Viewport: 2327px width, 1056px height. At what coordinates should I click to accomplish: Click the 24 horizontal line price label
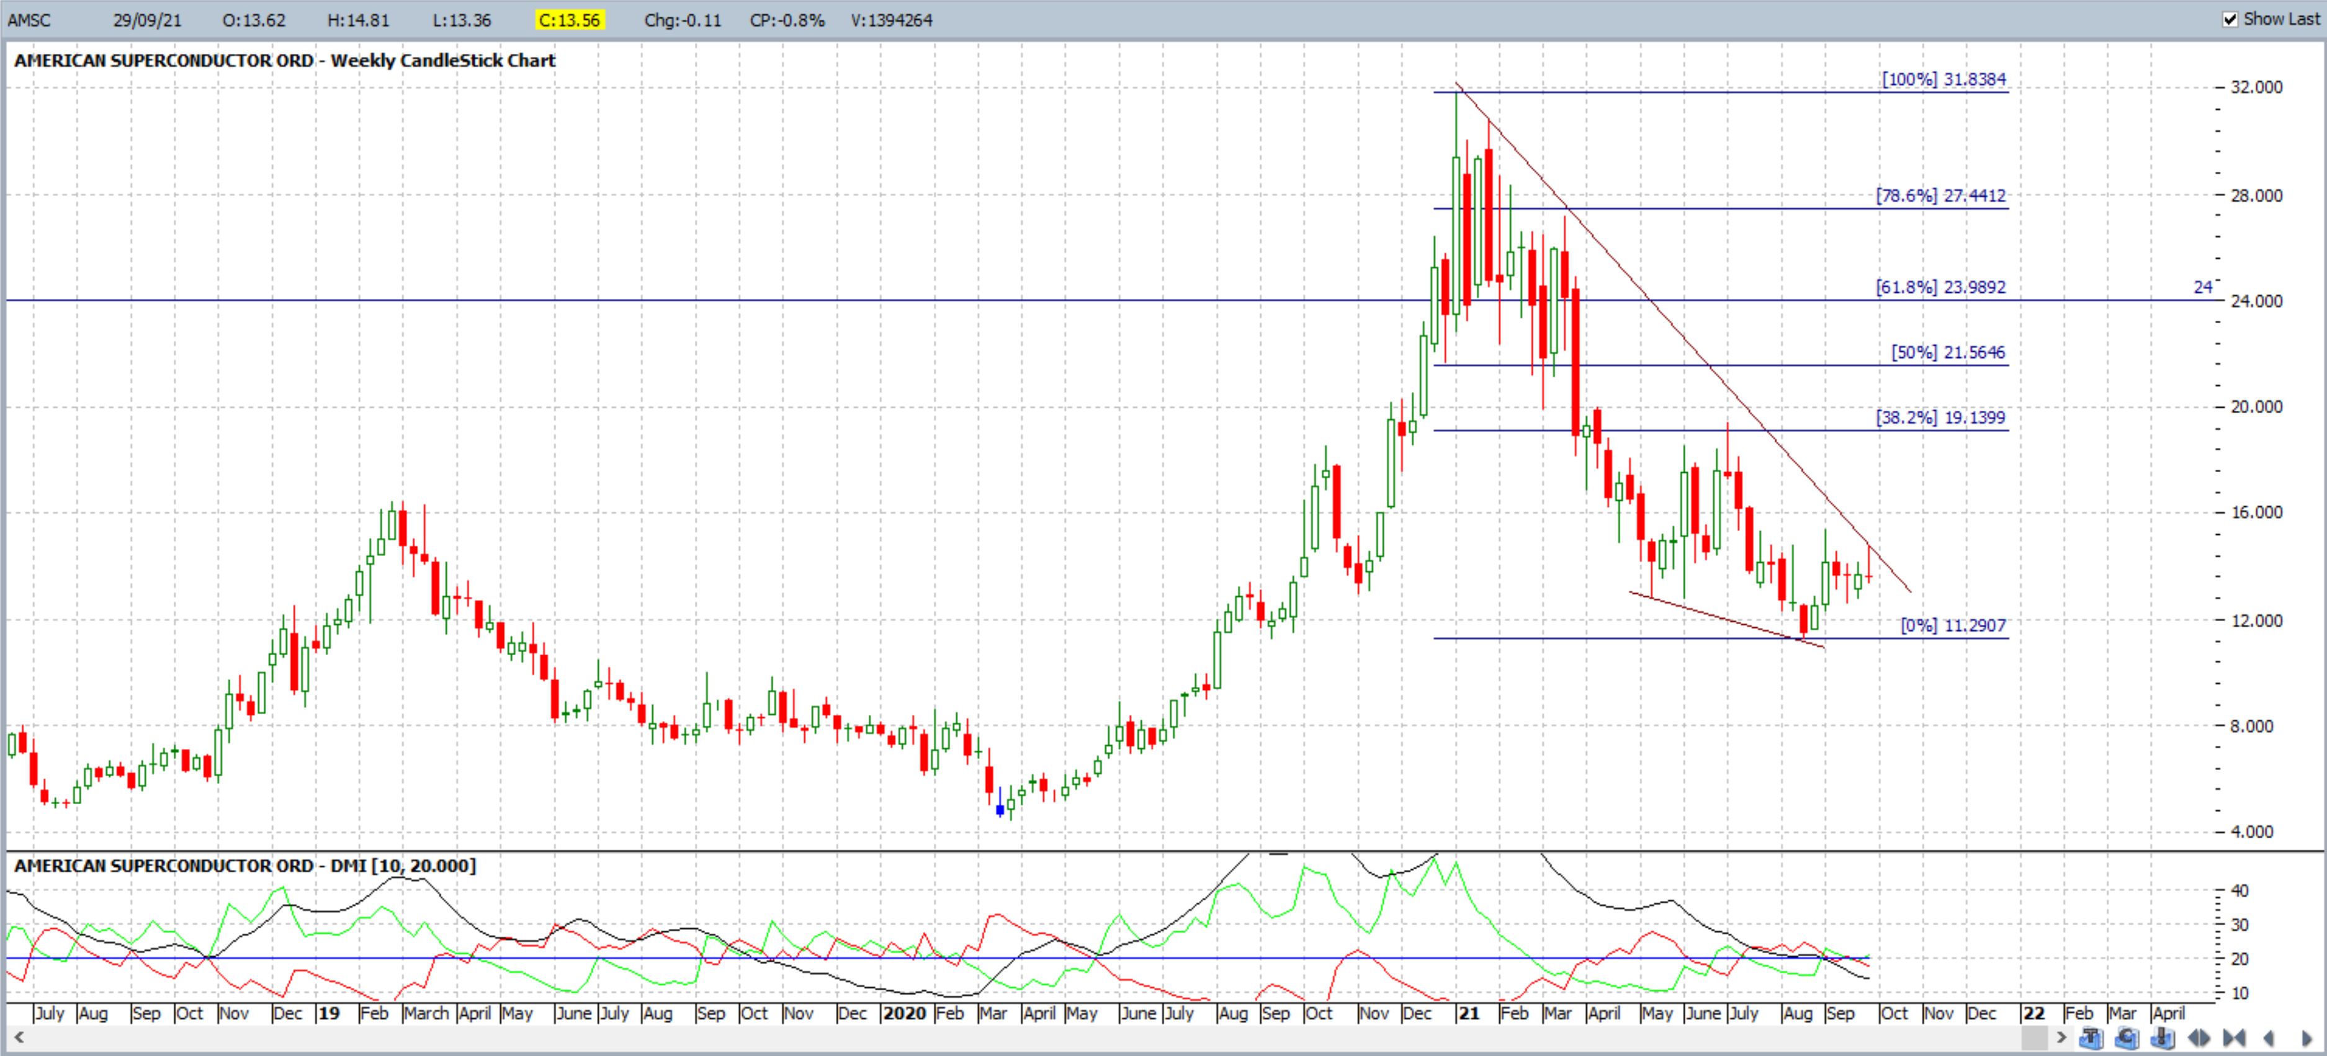[2204, 287]
